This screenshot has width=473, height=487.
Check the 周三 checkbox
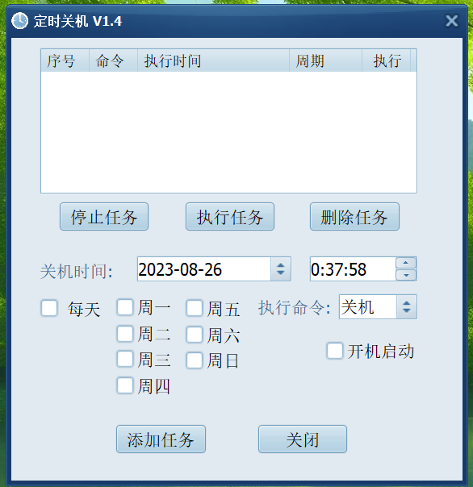125,359
